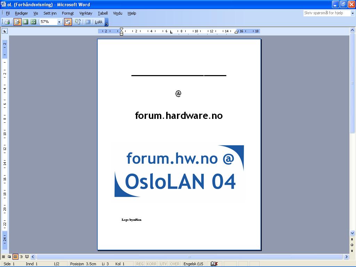Screen dimensions: 356x267
Task: Open the Format menu
Action: (x=68, y=13)
